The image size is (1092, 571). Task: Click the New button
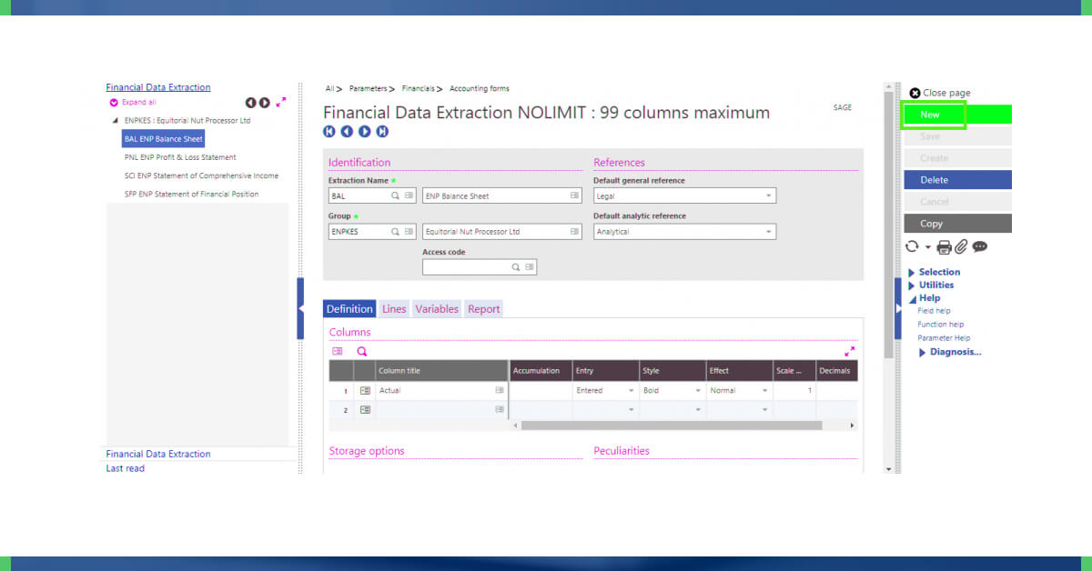[x=957, y=115]
